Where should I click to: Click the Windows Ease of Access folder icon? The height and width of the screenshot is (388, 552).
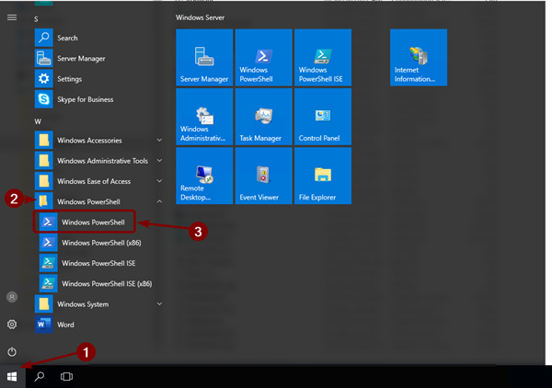pos(43,181)
